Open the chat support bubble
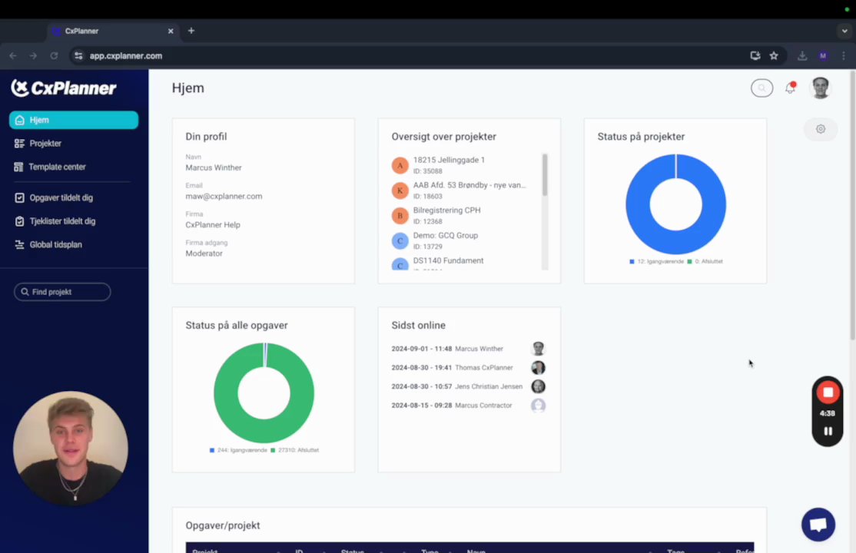The height and width of the screenshot is (553, 856). point(818,525)
